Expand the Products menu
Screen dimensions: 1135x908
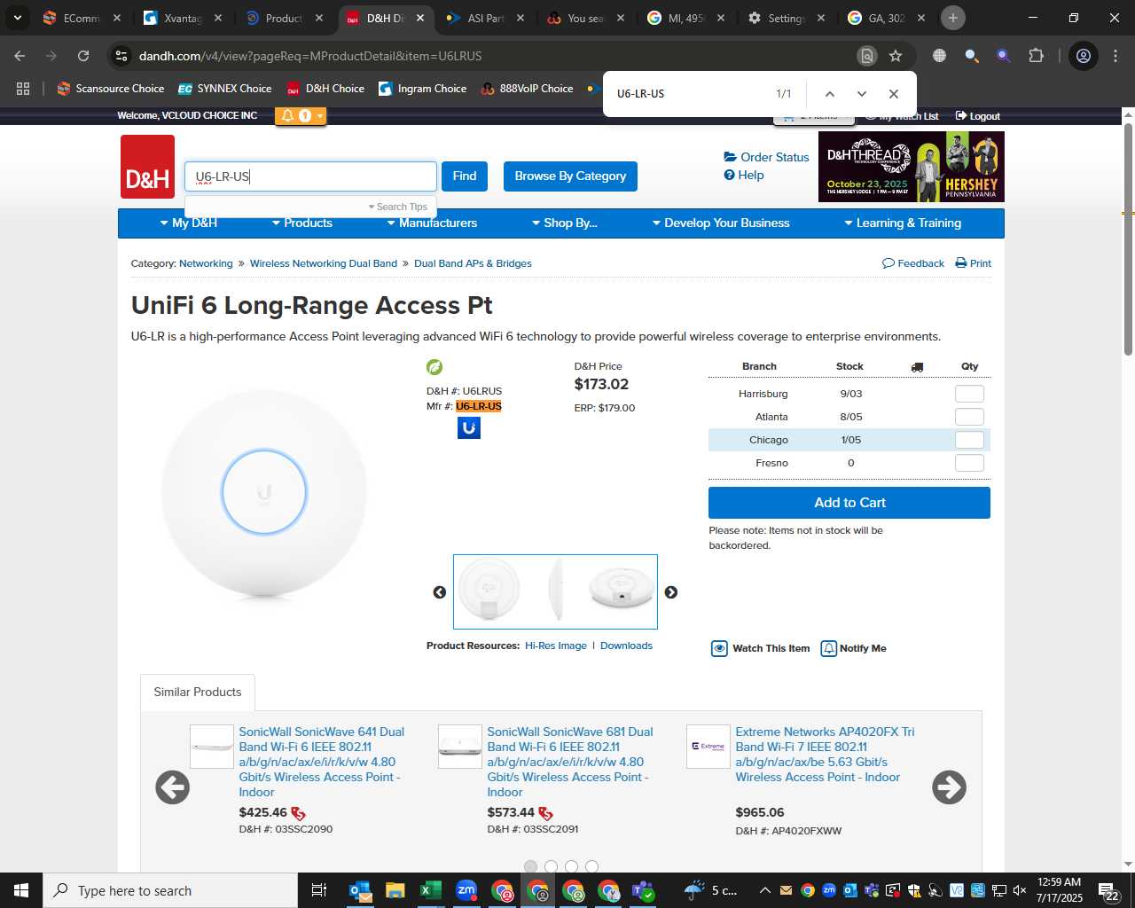tap(302, 223)
